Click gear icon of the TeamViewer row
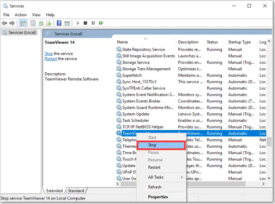 pyautogui.click(x=119, y=133)
